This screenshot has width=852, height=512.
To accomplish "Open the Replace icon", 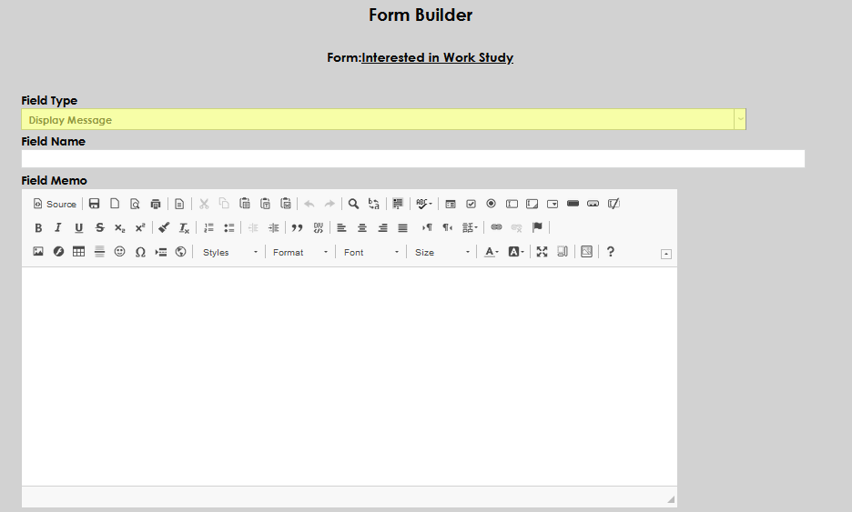I will tap(374, 204).
